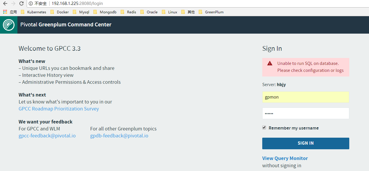Click the without signing in text
Screen dimensions: 369x171
coord(282,166)
